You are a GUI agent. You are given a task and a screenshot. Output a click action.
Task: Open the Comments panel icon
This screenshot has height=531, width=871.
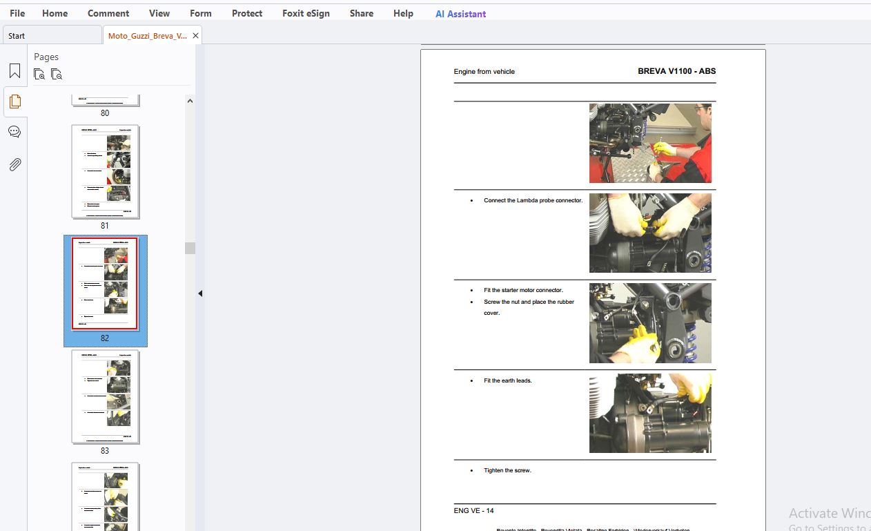click(14, 132)
